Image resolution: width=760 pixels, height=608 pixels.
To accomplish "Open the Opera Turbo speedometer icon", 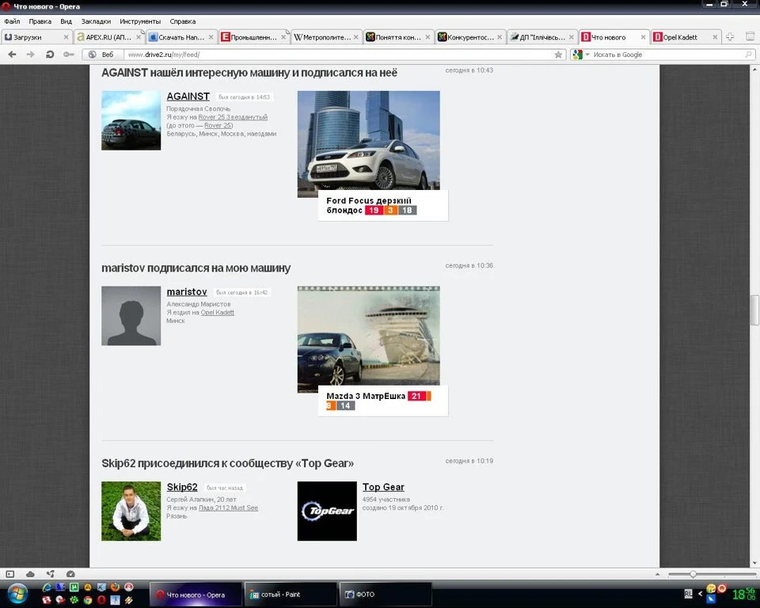I will (70, 574).
